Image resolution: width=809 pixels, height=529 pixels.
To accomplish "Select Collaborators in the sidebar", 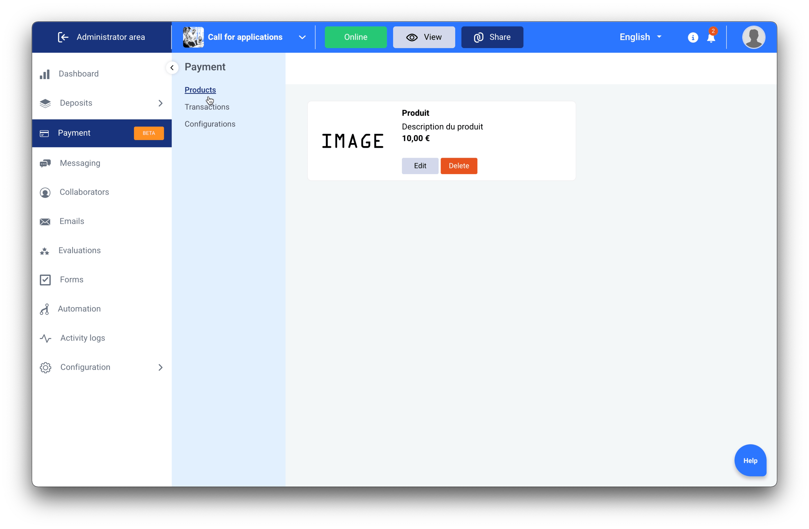I will pos(102,192).
